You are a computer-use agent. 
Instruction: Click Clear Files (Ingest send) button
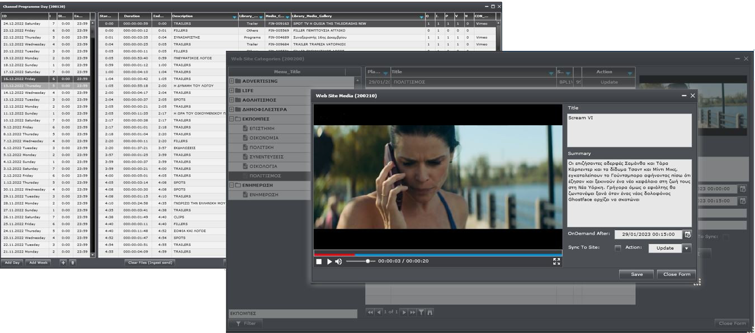tap(149, 262)
